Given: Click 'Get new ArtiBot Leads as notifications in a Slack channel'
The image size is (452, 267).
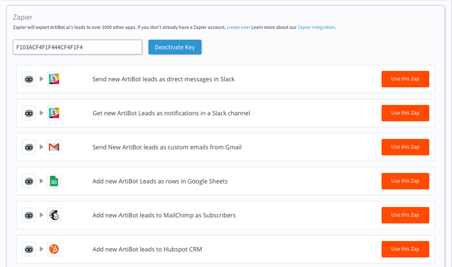Looking at the screenshot, I should [x=171, y=113].
